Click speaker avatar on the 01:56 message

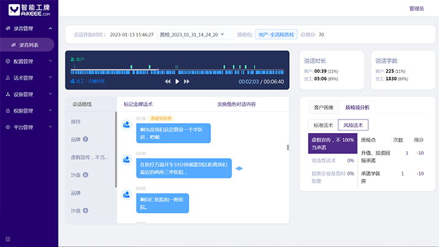tap(127, 124)
